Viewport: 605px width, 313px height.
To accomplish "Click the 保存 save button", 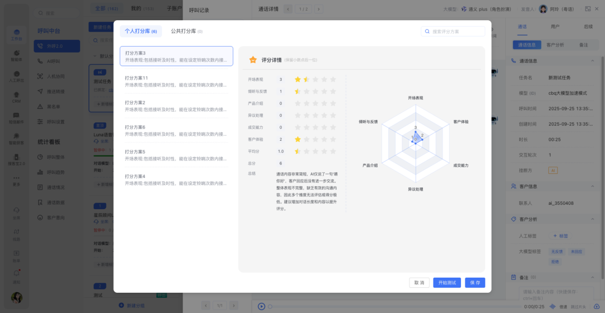I will pos(474,283).
